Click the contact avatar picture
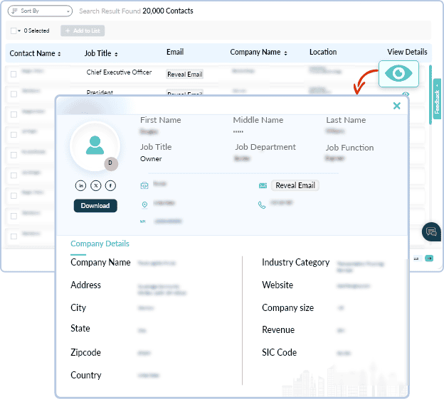The height and width of the screenshot is (399, 444). 95,146
